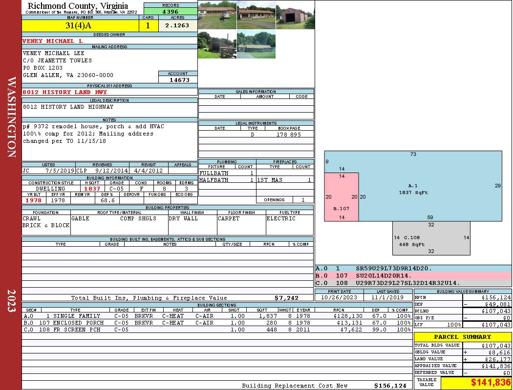
Task: Click the mailing line PO BOX 1203
Action: (x=43, y=68)
